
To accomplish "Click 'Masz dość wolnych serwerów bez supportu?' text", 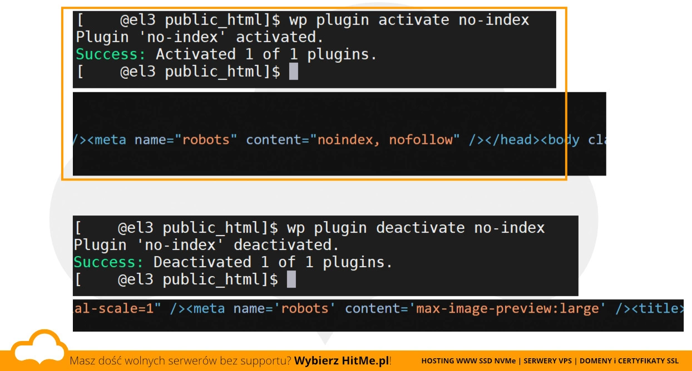I will point(180,361).
